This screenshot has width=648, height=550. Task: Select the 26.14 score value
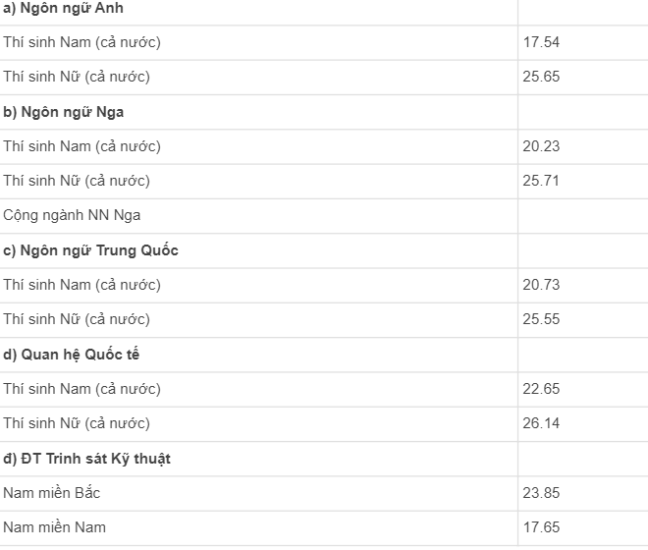541,423
